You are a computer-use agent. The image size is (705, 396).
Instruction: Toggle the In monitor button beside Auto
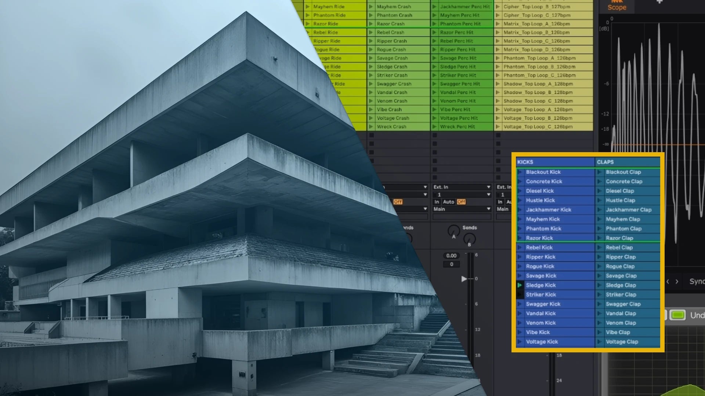437,202
